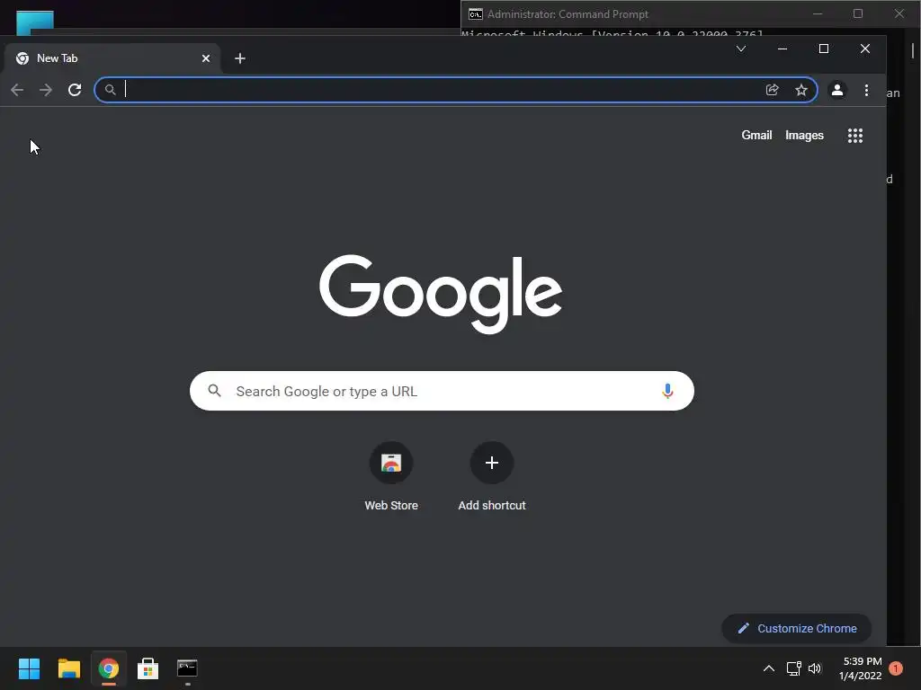Screen dimensions: 921x690
Task: Expand the system tray hidden icons chevron
Action: click(x=768, y=668)
